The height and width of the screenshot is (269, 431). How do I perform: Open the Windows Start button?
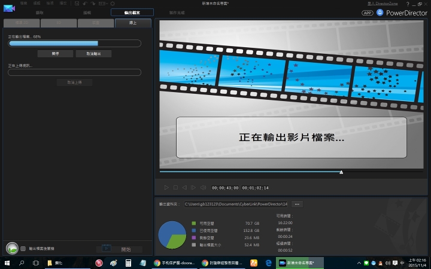[x=7, y=263]
